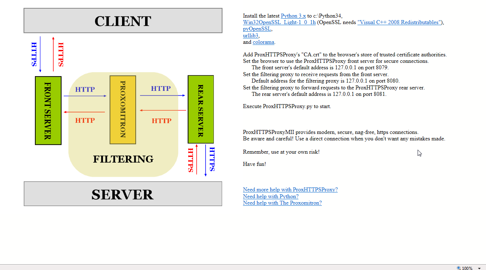The width and height of the screenshot is (486, 270).
Task: Click the FILTERING label in the diagram
Action: pos(123,159)
